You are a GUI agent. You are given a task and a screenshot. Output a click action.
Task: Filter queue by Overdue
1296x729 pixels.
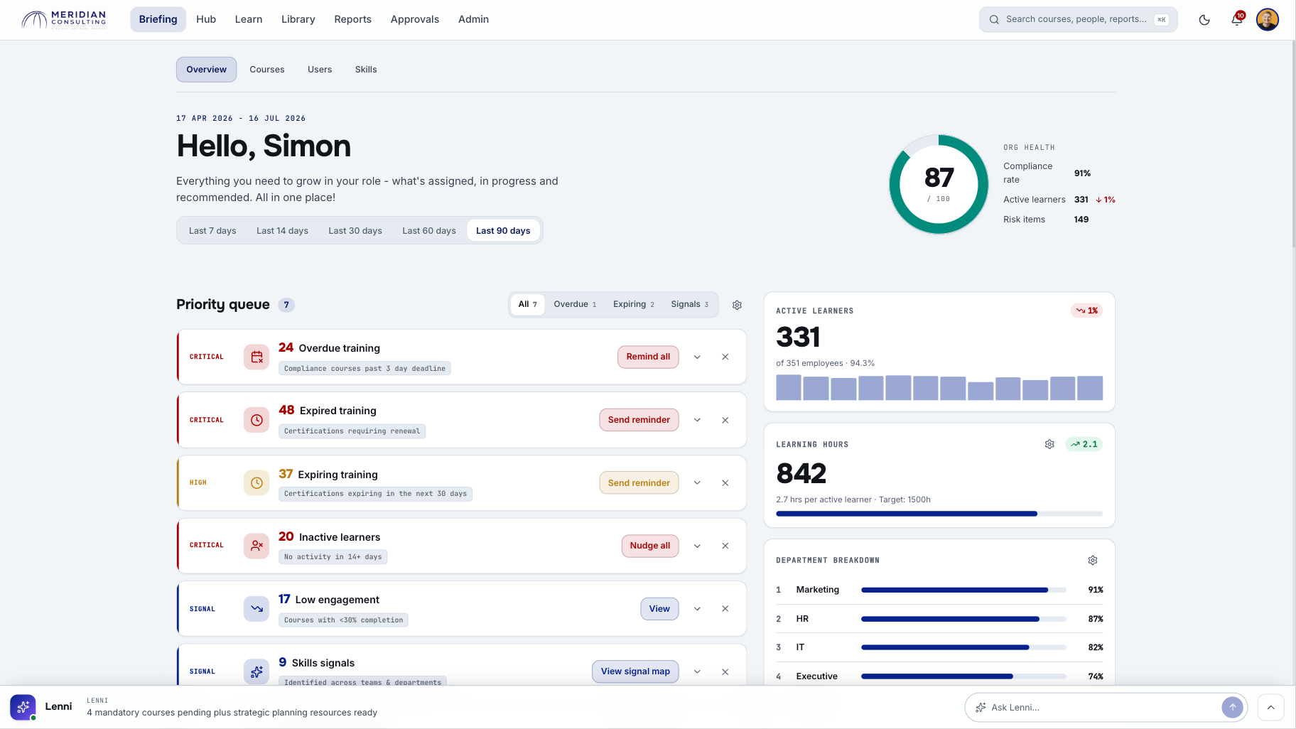(575, 304)
